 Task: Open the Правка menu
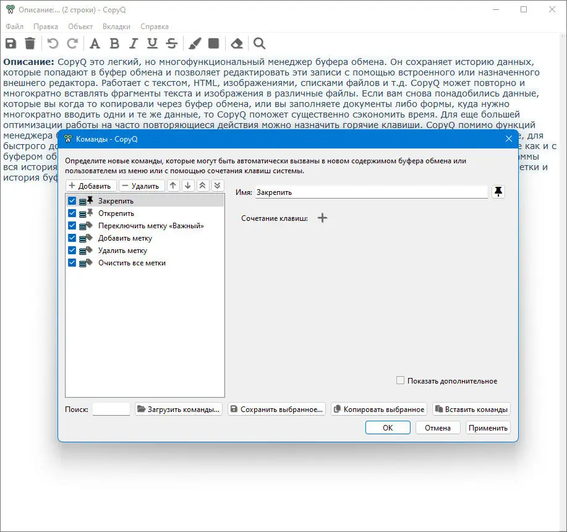(x=46, y=27)
